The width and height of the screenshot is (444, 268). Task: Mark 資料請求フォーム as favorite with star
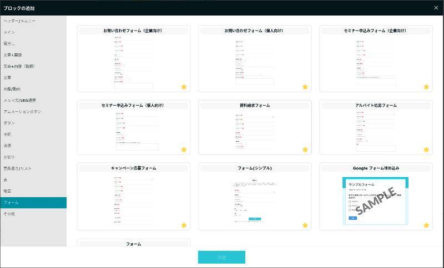(x=305, y=150)
